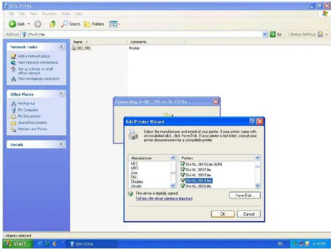Collapse the Other Places panel

point(61,94)
